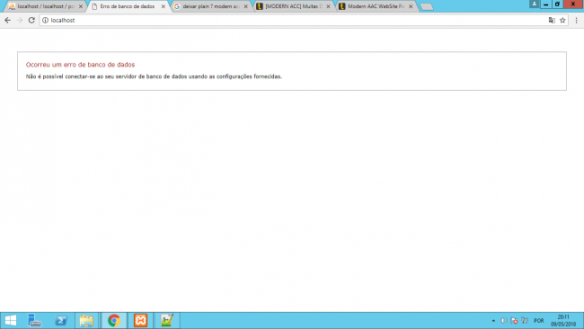Reload the localhost page
Image resolution: width=584 pixels, height=329 pixels.
31,20
